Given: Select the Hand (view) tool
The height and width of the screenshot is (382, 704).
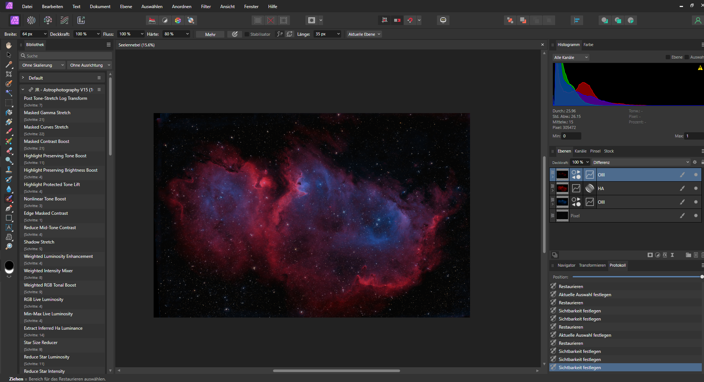Looking at the screenshot, I should click(x=9, y=45).
